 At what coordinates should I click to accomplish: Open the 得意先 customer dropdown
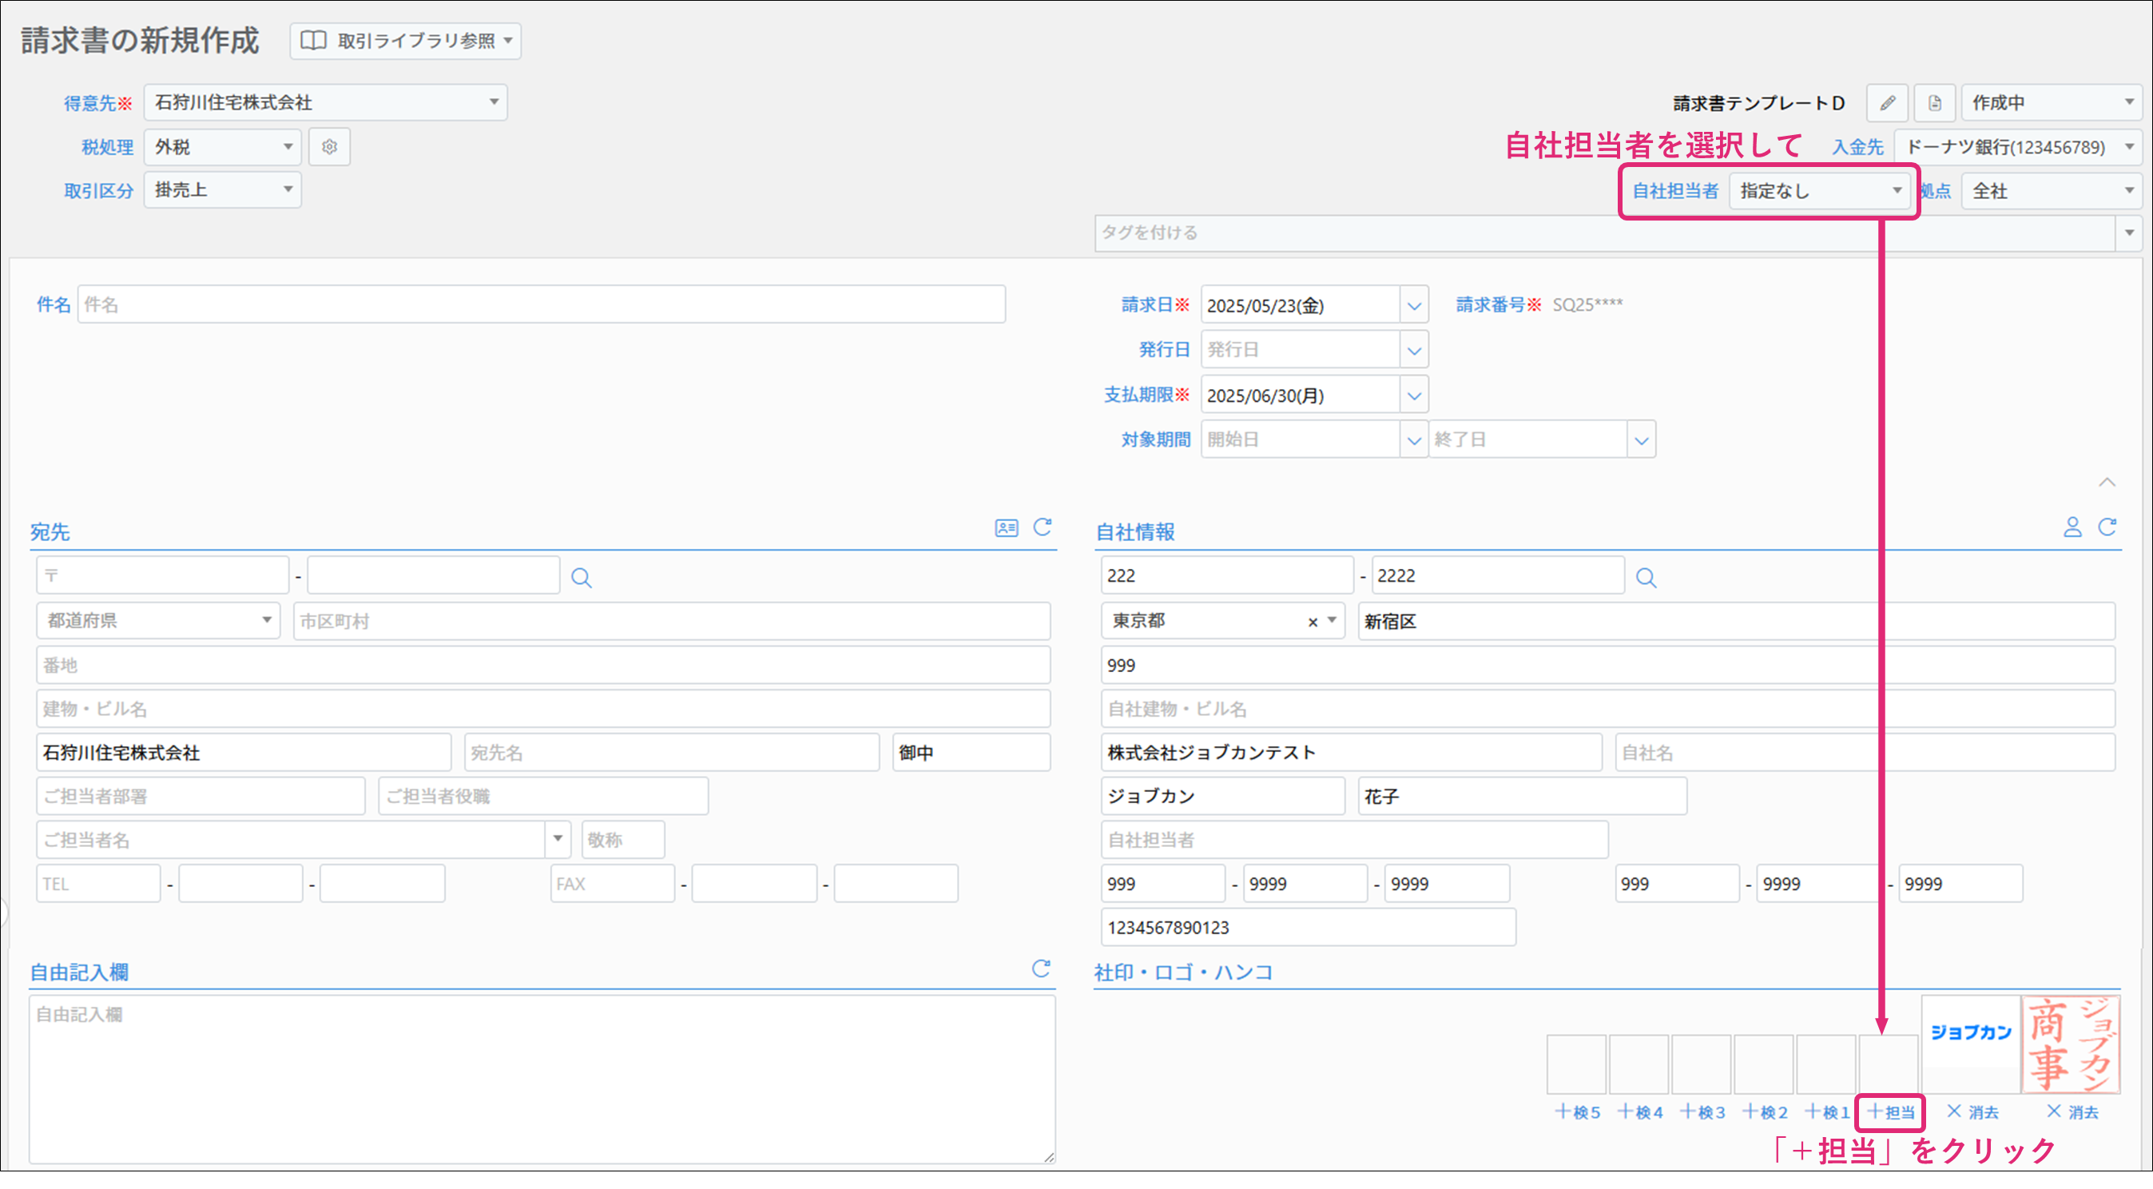325,102
